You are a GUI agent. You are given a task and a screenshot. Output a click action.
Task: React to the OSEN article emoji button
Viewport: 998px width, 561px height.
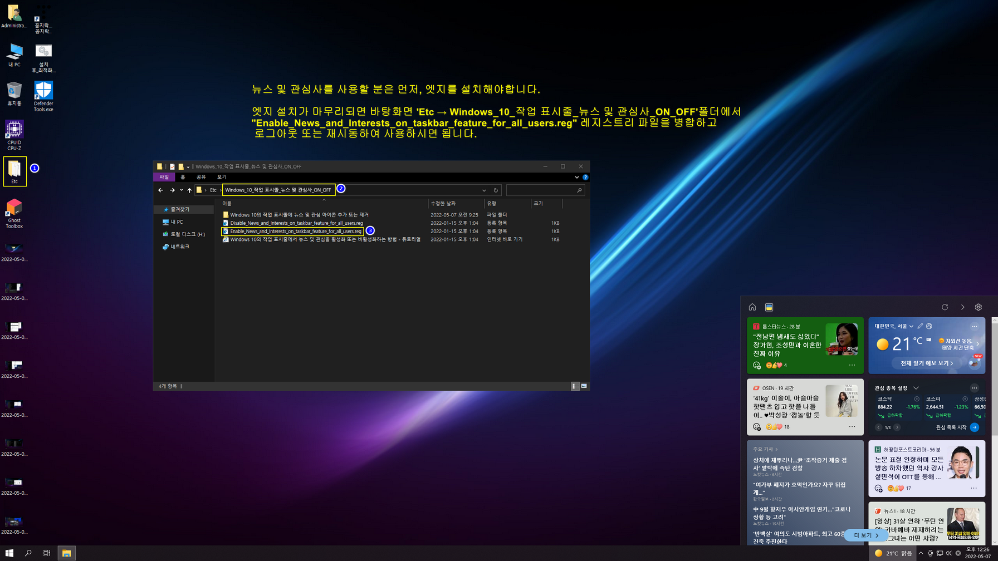pyautogui.click(x=757, y=427)
